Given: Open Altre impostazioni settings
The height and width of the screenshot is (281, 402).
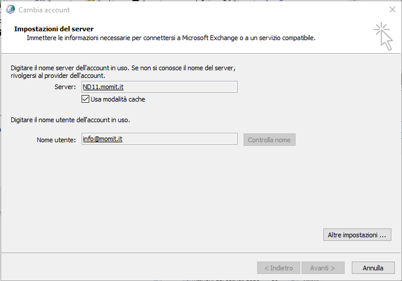Looking at the screenshot, I should (357, 235).
